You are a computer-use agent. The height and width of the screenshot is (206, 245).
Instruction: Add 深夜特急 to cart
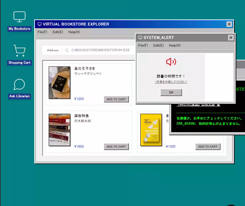click(x=116, y=147)
